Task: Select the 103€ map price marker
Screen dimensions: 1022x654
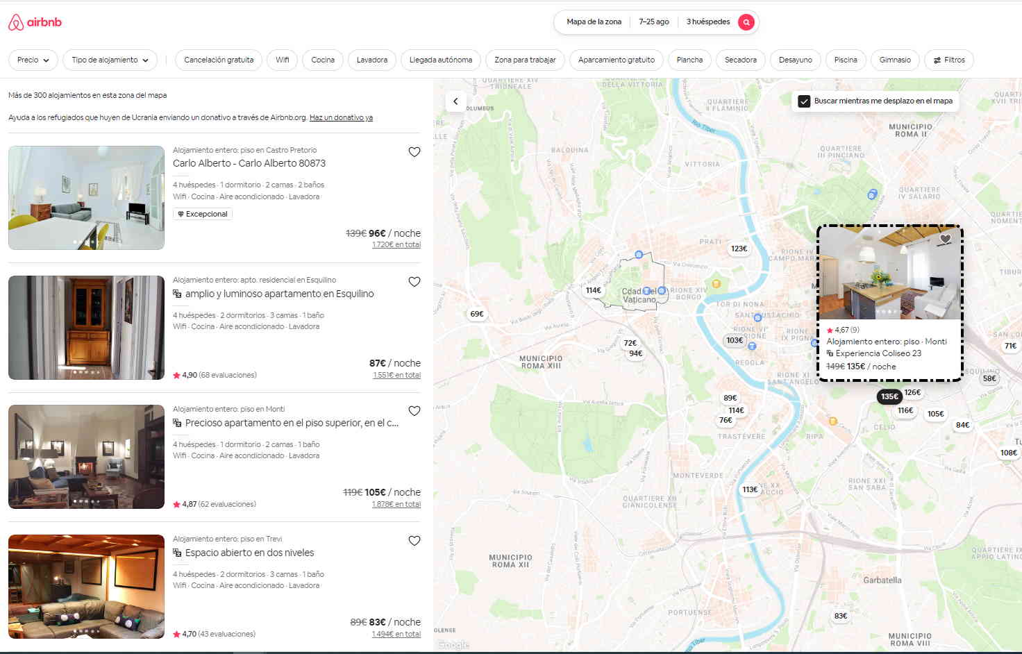Action: (735, 340)
